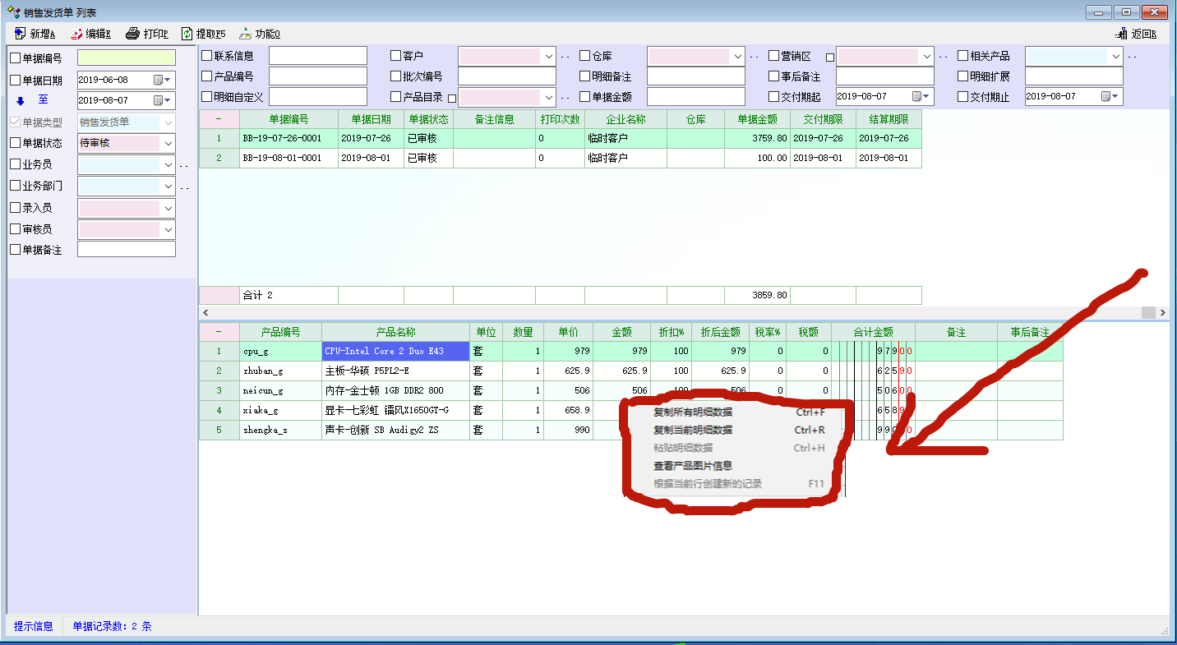The height and width of the screenshot is (645, 1177).
Task: Enable the 单据编号 checkbox
Action: click(x=15, y=58)
